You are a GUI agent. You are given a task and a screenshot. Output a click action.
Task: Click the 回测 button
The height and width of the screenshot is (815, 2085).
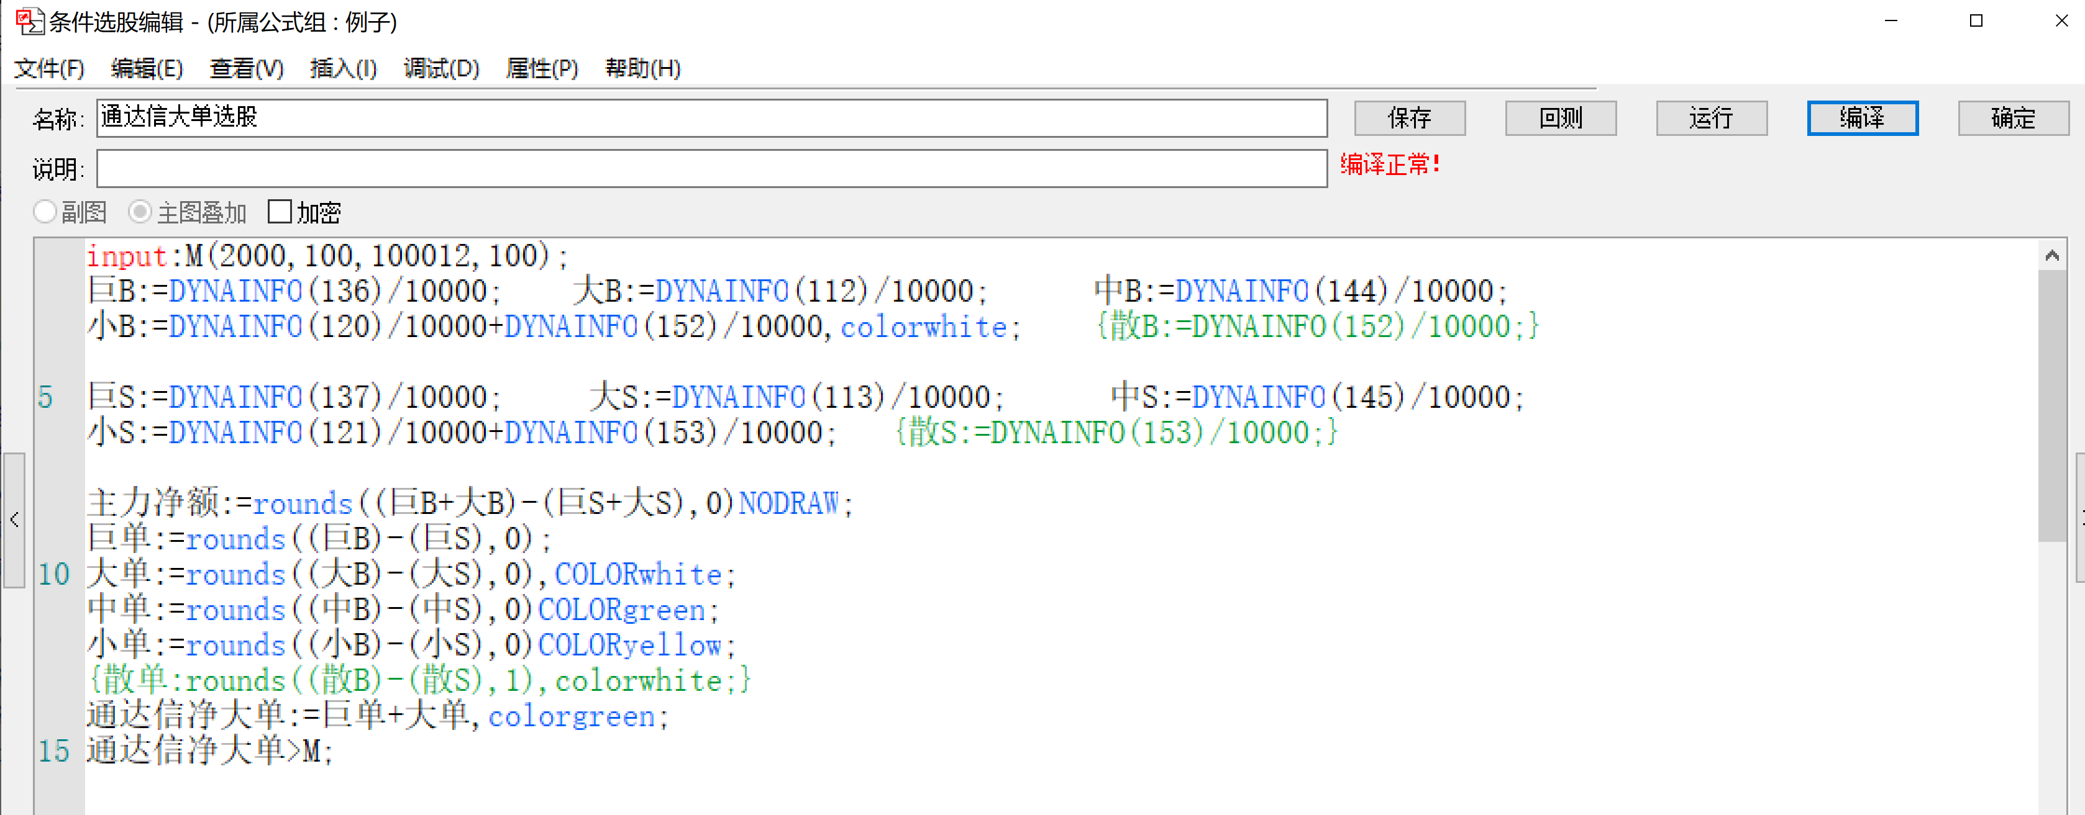(x=1561, y=118)
